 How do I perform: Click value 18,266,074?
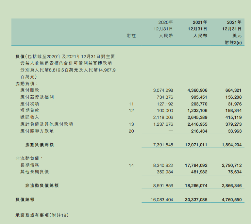point(196,186)
